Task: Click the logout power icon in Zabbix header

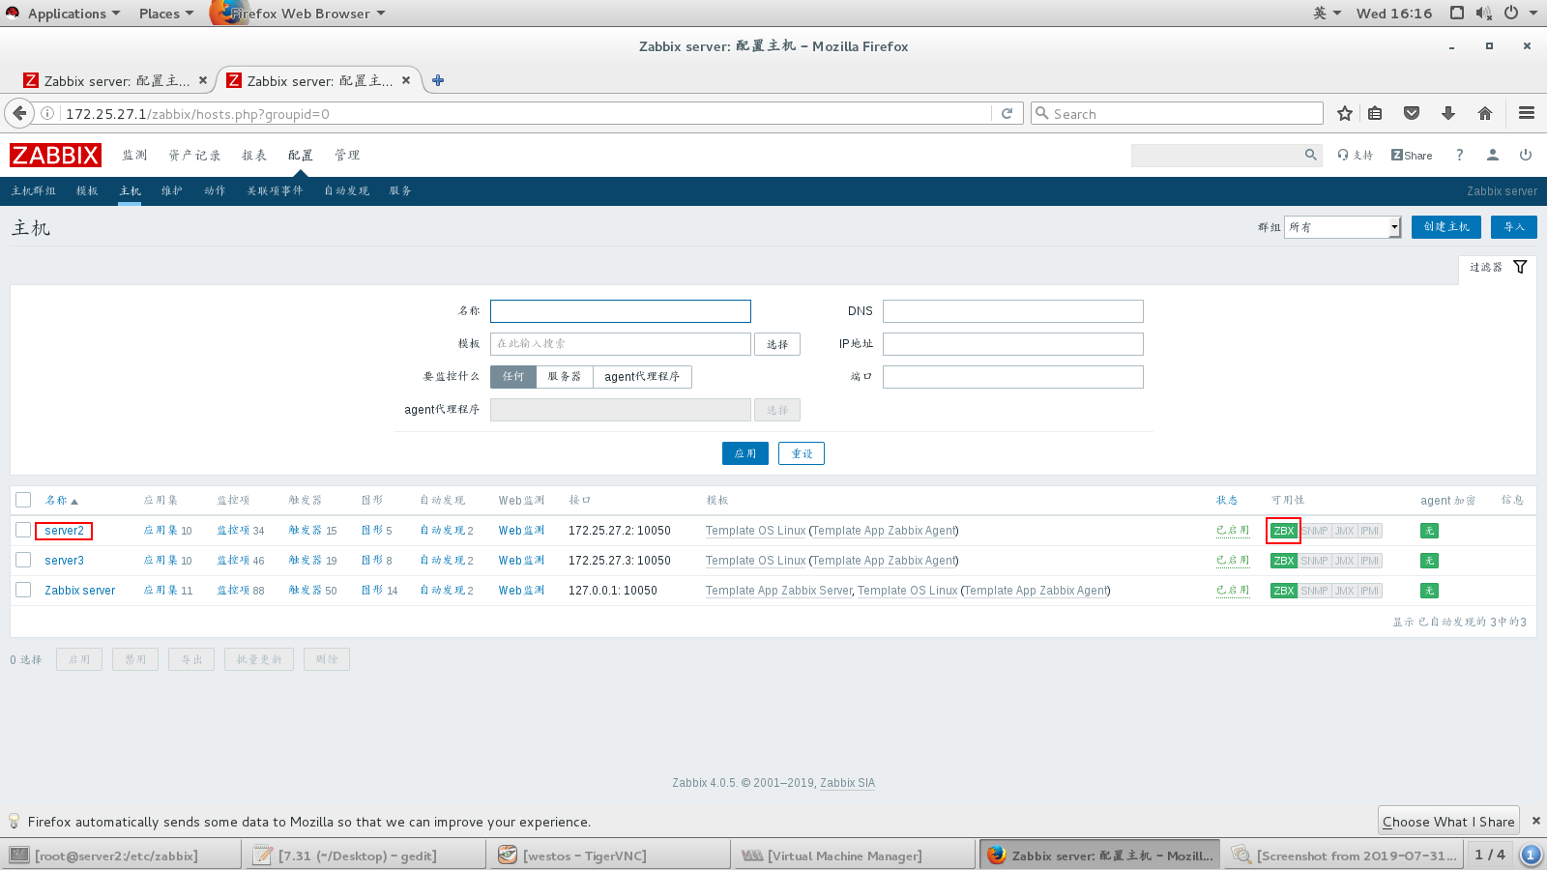Action: 1526,155
